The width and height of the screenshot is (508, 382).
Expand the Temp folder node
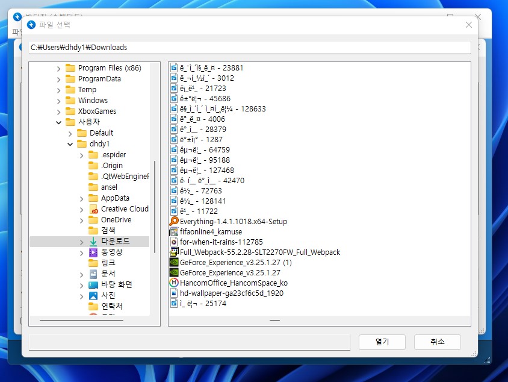[58, 90]
